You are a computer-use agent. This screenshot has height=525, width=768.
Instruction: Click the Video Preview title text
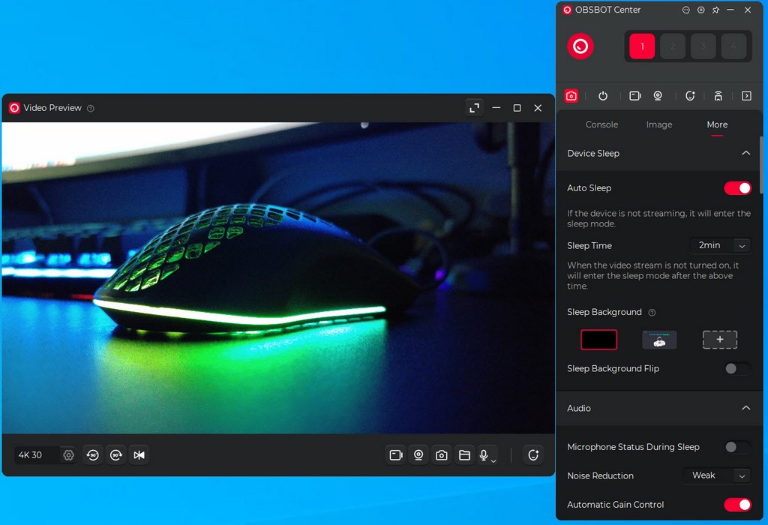click(52, 108)
